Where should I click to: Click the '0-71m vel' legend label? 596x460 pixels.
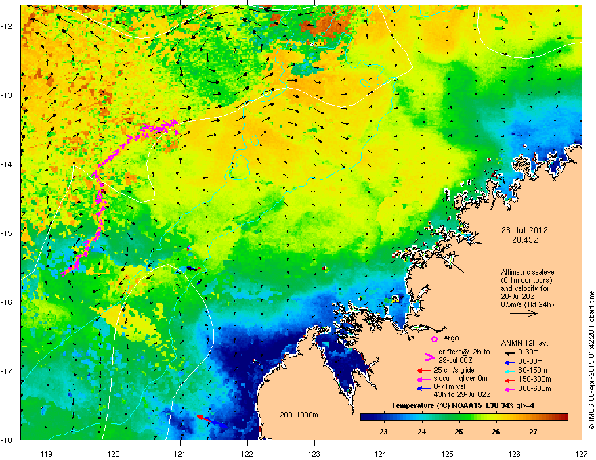449,386
